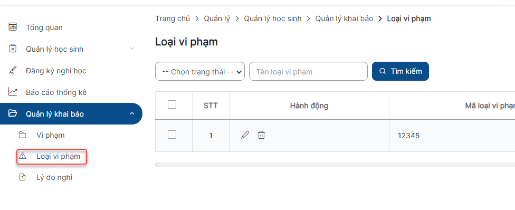Screen dimensions: 515x210
Task: Expand the Quản lý học sinh chevron
Action: pos(132,49)
